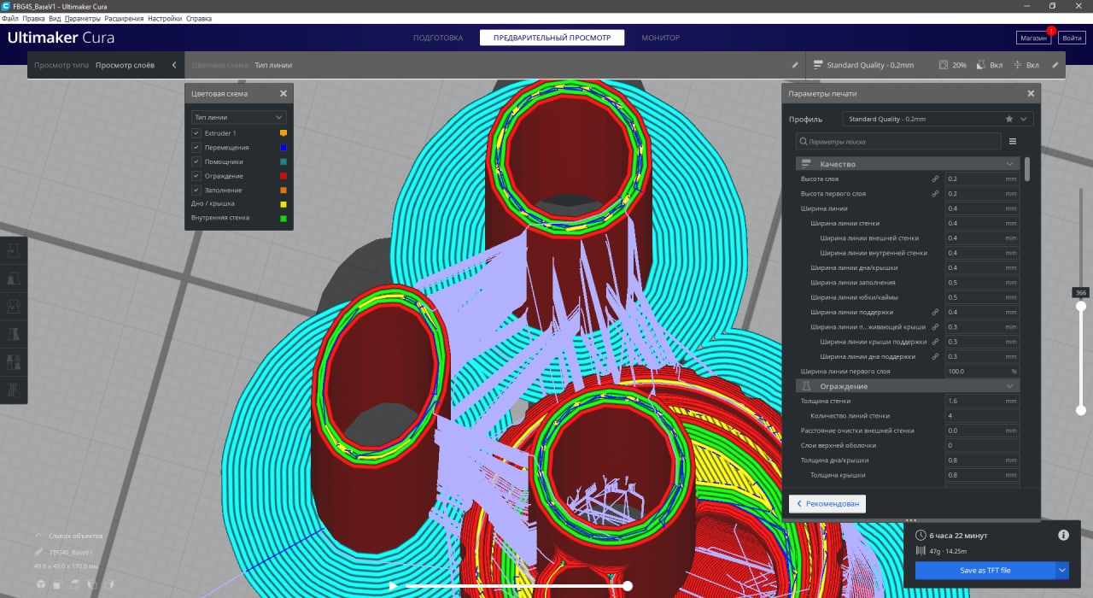
Task: Select ПРЕДВАРИТЕЛЬНЫЙ ПРОСМОТР tab
Action: click(552, 38)
